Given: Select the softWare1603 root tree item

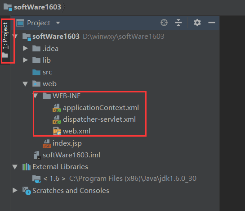Looking at the screenshot, I should (x=56, y=37).
